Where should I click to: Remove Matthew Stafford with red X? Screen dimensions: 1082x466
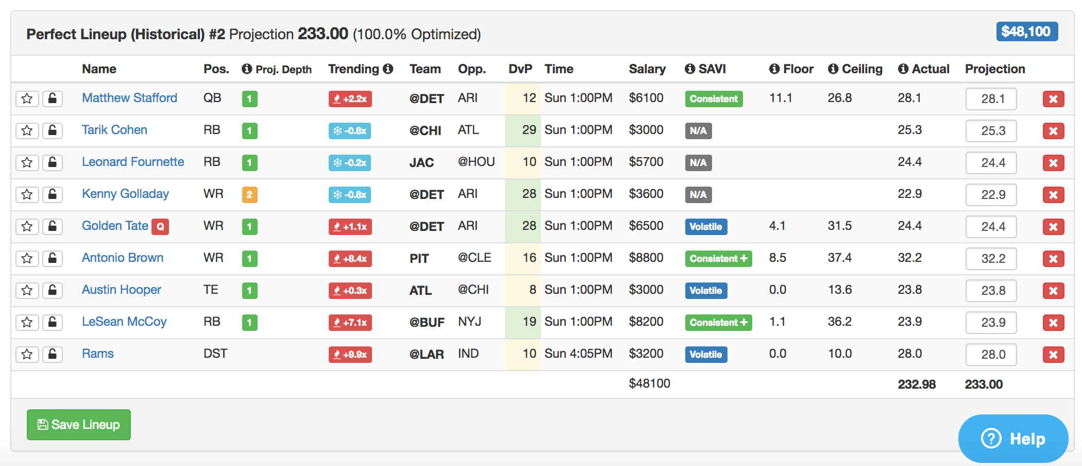1053,99
